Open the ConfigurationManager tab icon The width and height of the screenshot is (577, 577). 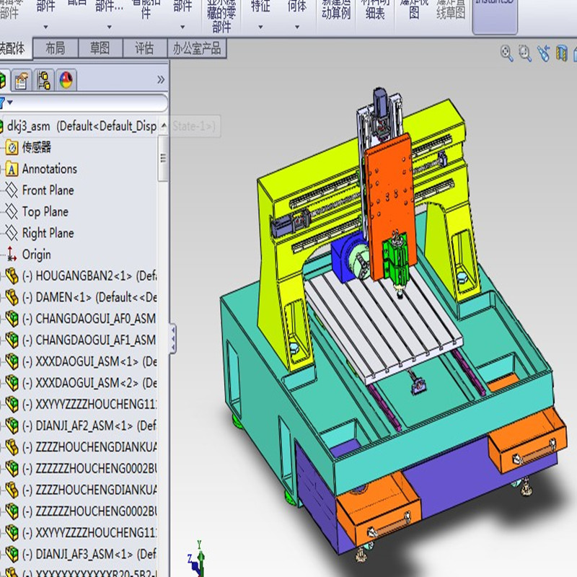(x=44, y=80)
